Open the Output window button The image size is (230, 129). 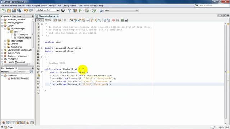click(x=9, y=128)
